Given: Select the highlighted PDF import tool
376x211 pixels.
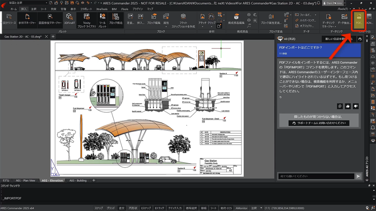Looking at the screenshot, I should [x=359, y=20].
